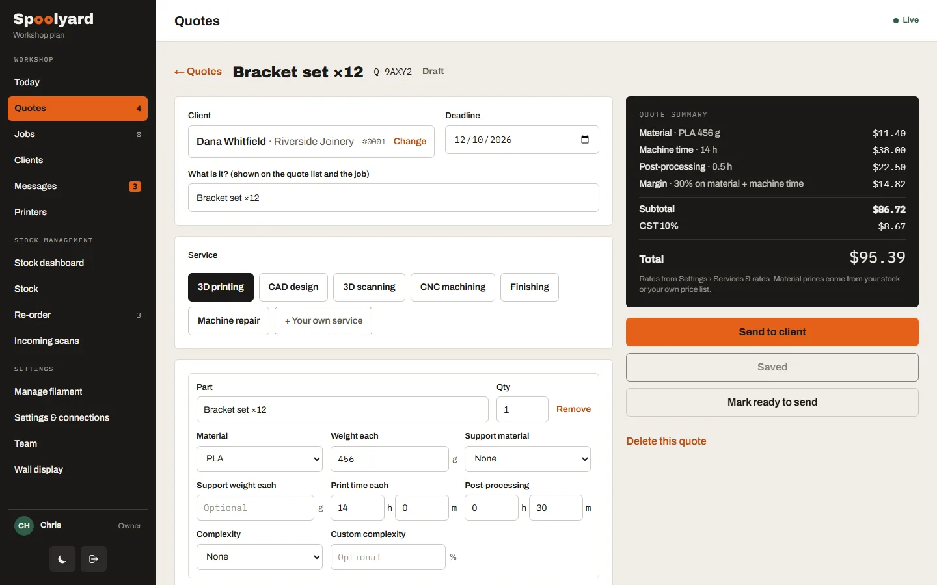Send the quote to the client
The image size is (937, 585).
pos(772,332)
